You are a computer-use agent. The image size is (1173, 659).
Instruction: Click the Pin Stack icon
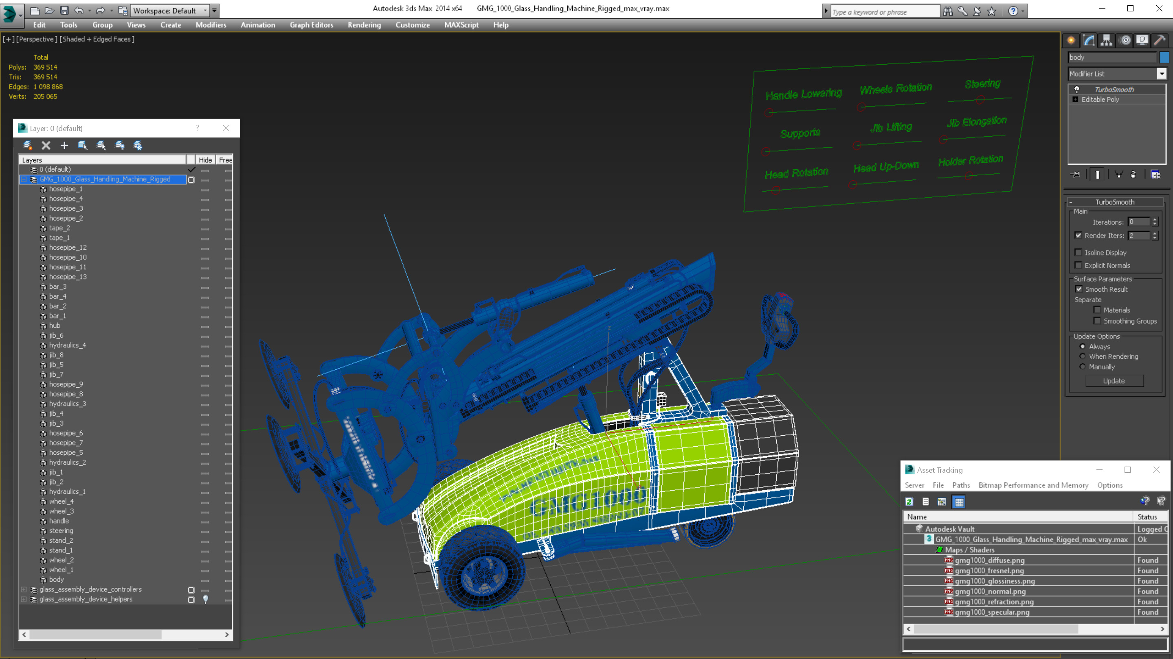tap(1076, 174)
